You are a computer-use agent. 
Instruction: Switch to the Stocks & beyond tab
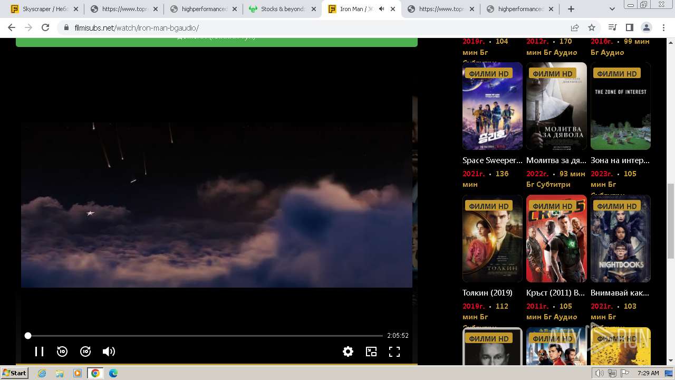click(x=282, y=9)
